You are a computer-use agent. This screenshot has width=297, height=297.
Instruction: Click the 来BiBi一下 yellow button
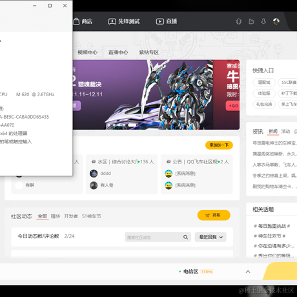coord(219,145)
